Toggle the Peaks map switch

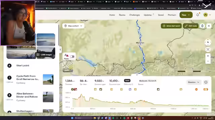(72, 56)
